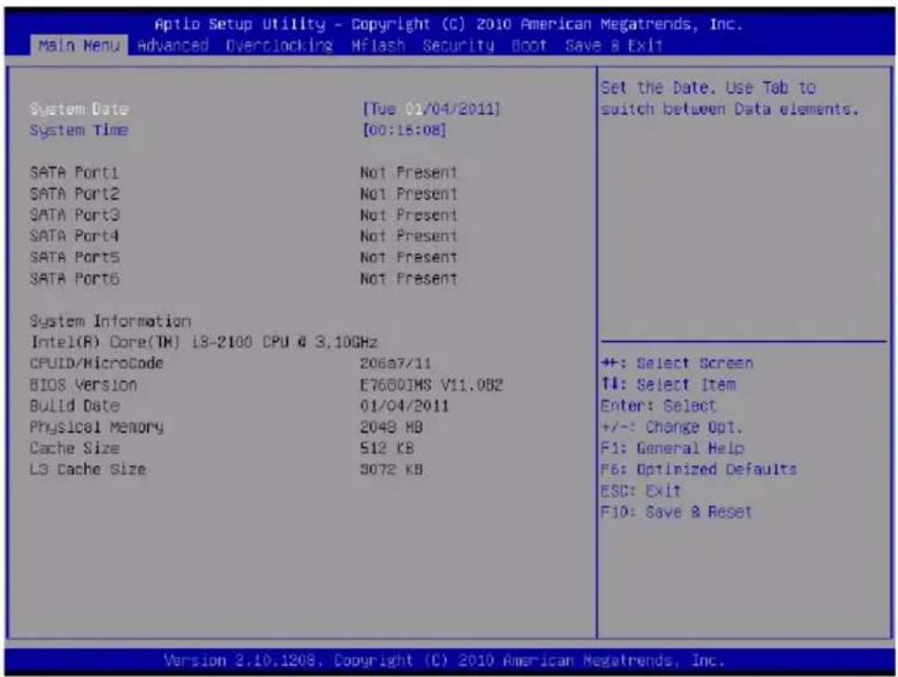The image size is (898, 677).
Task: Click the Physical Memory label
Action: (97, 427)
